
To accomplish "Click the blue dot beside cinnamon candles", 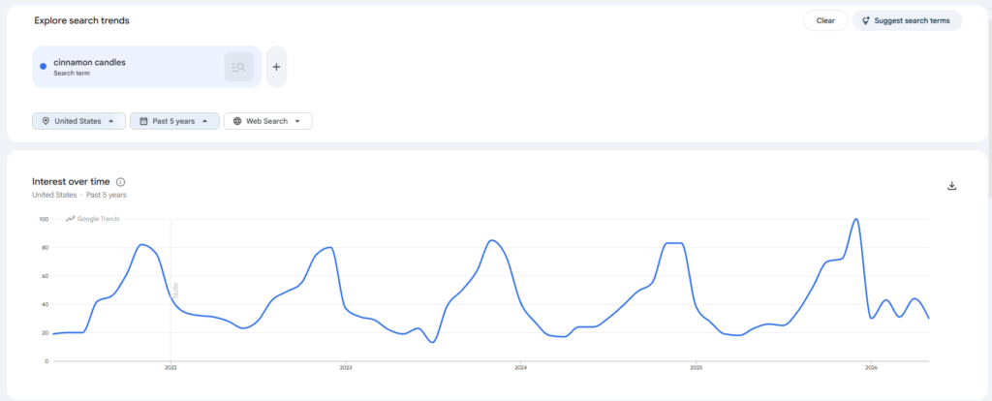I will click(x=43, y=67).
